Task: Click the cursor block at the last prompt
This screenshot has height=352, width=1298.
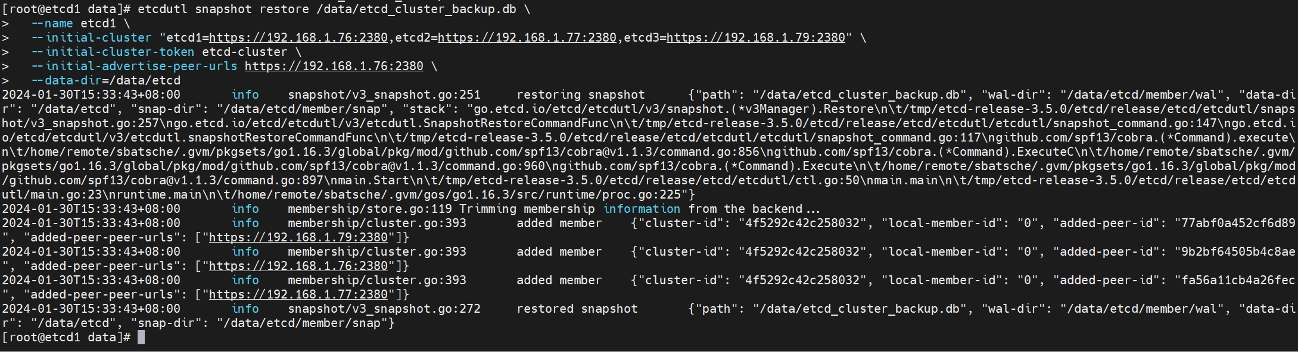Action: [x=141, y=337]
